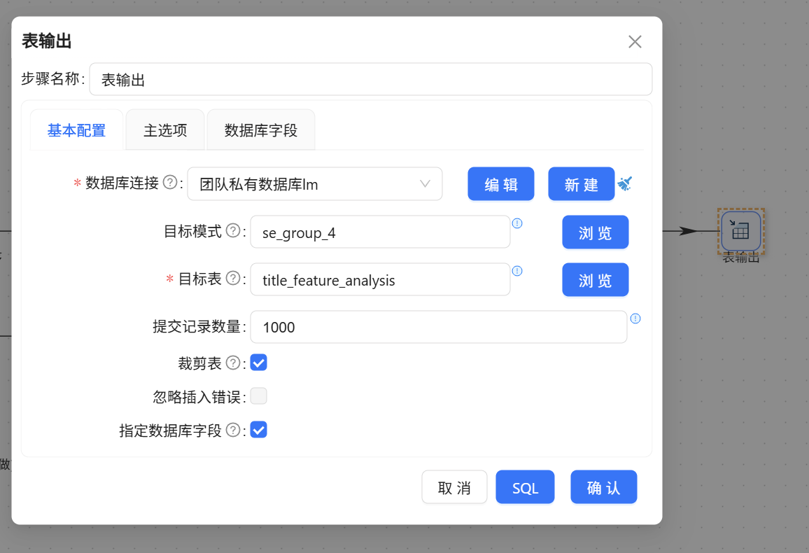Click the 目标表 field containing title_feature_analysis
Viewport: 809px width, 553px height.
pos(380,279)
